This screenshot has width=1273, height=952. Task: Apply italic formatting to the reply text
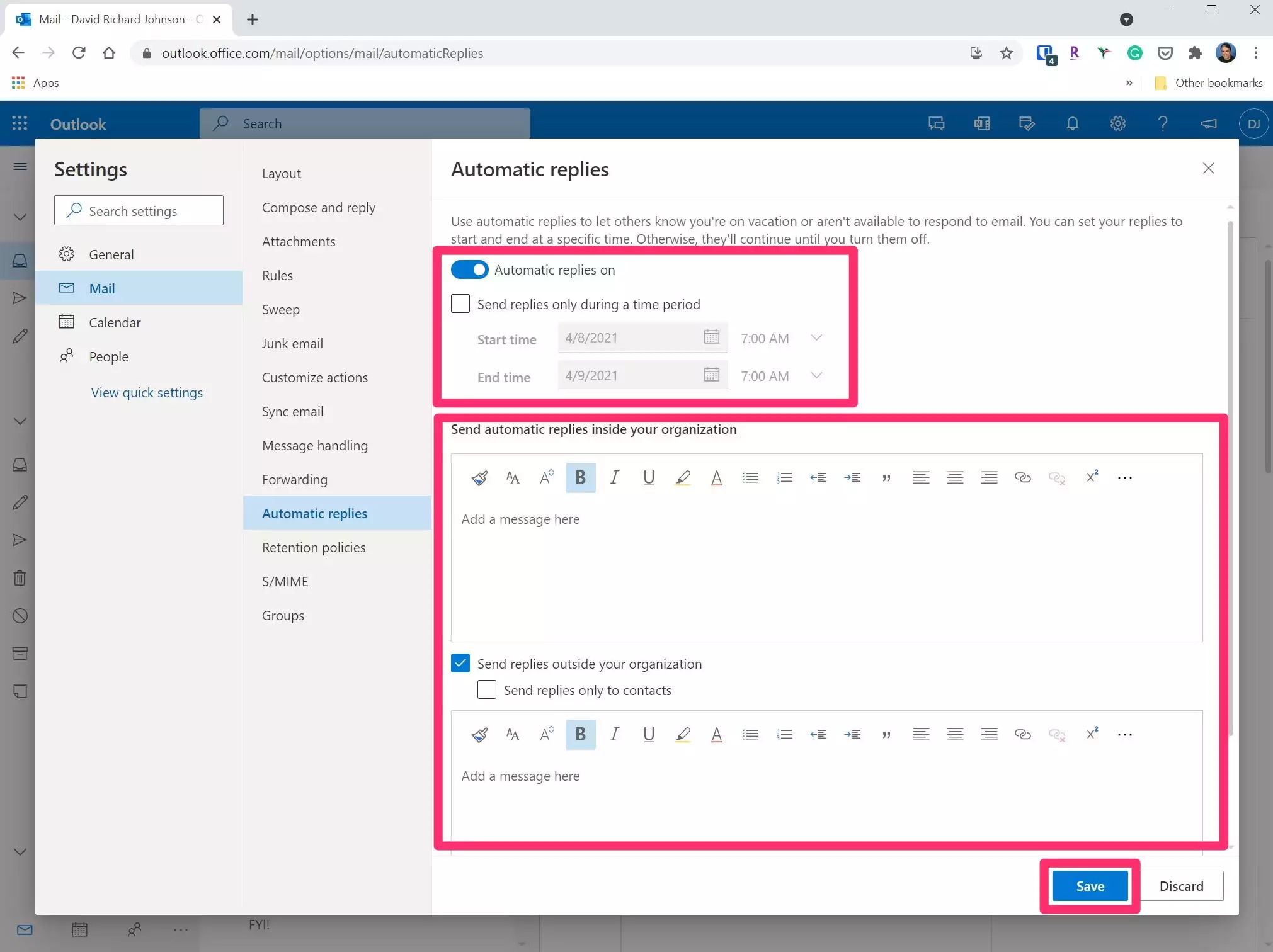[614, 477]
